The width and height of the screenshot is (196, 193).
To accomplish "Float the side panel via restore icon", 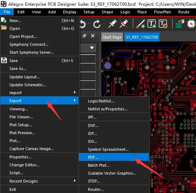I will (85, 36).
